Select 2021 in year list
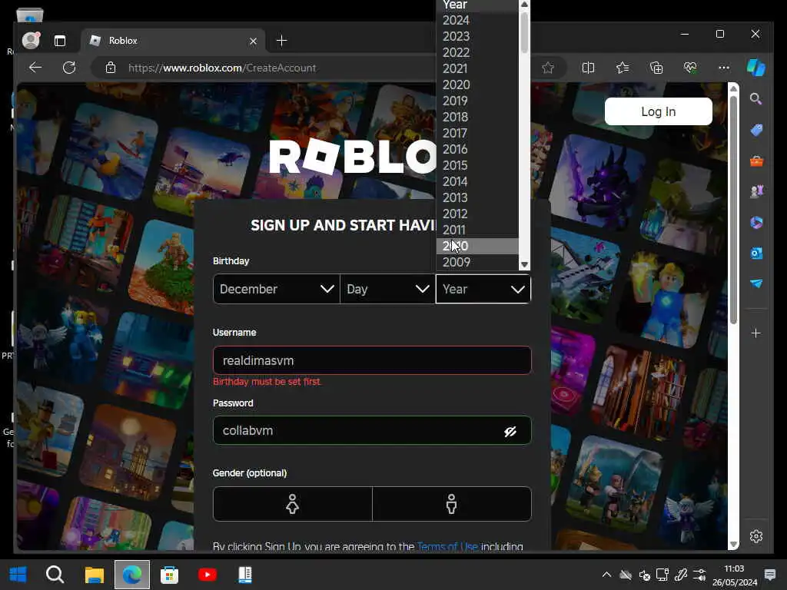This screenshot has width=787, height=590. pyautogui.click(x=477, y=68)
